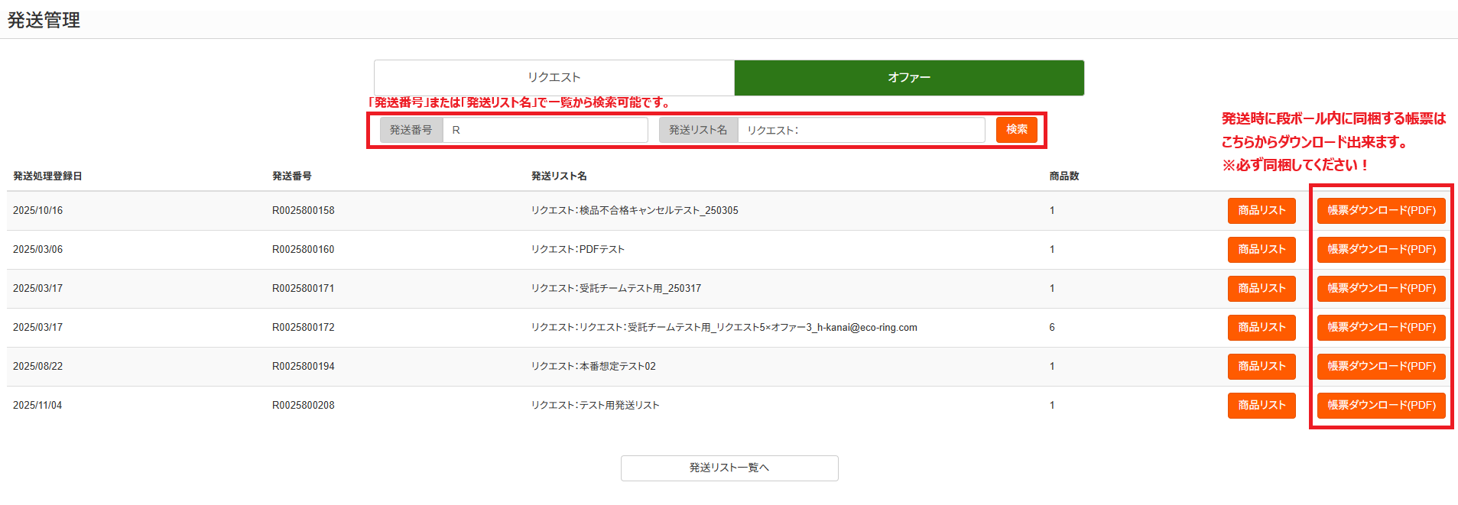
Task: Open 商品リスト for R0025800158
Action: (x=1261, y=211)
